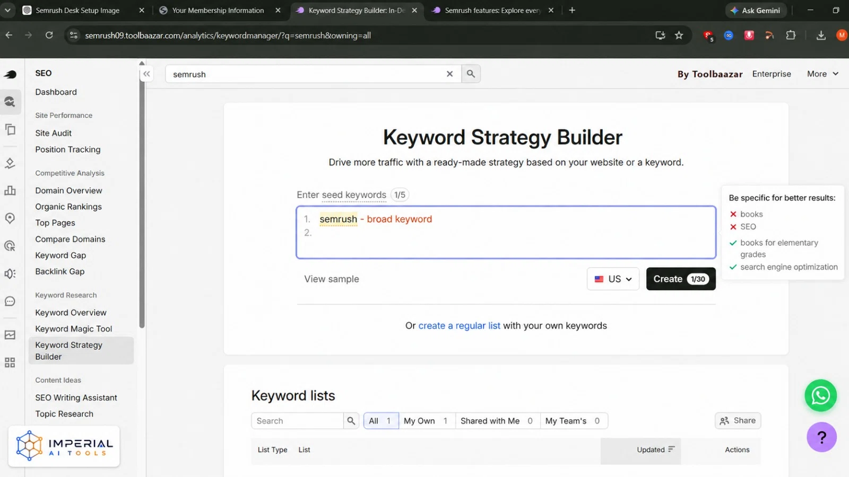Click the Create button
Viewport: 849px width, 477px height.
click(x=681, y=279)
